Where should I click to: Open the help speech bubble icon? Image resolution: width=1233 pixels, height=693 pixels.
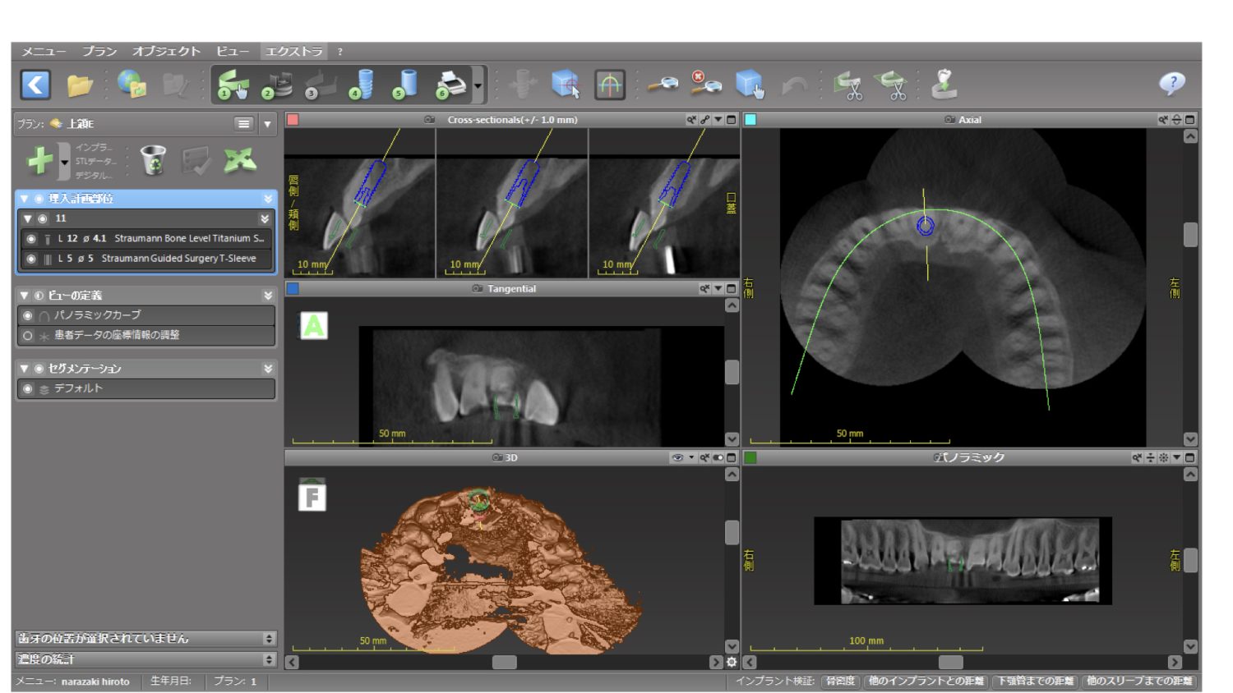tap(1171, 83)
